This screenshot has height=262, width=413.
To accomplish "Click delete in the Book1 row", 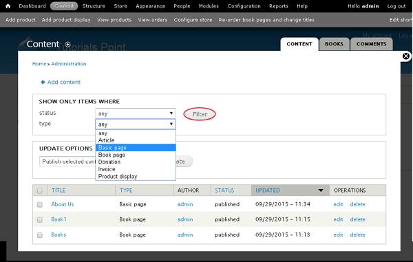I will click(x=357, y=219).
